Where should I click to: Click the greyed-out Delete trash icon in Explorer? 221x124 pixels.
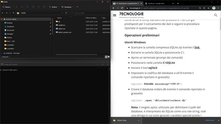44,7
